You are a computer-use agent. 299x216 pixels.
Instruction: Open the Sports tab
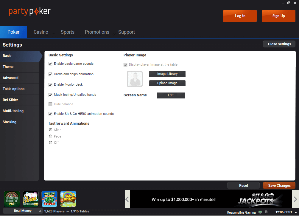(x=68, y=32)
